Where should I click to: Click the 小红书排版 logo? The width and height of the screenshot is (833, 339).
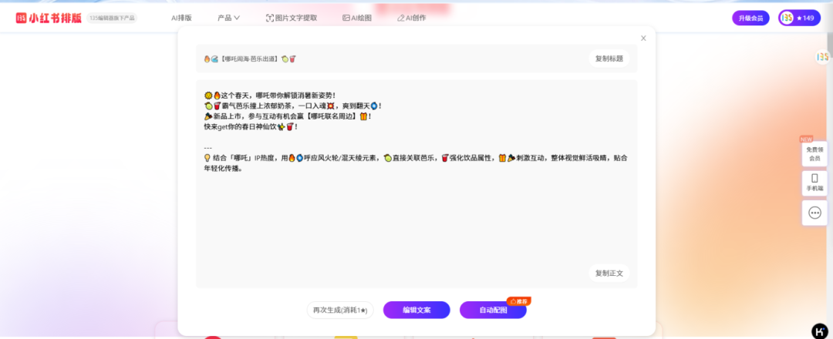(49, 18)
